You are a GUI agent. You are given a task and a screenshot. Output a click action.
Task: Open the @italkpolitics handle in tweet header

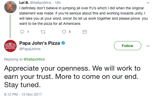click(x=40, y=3)
